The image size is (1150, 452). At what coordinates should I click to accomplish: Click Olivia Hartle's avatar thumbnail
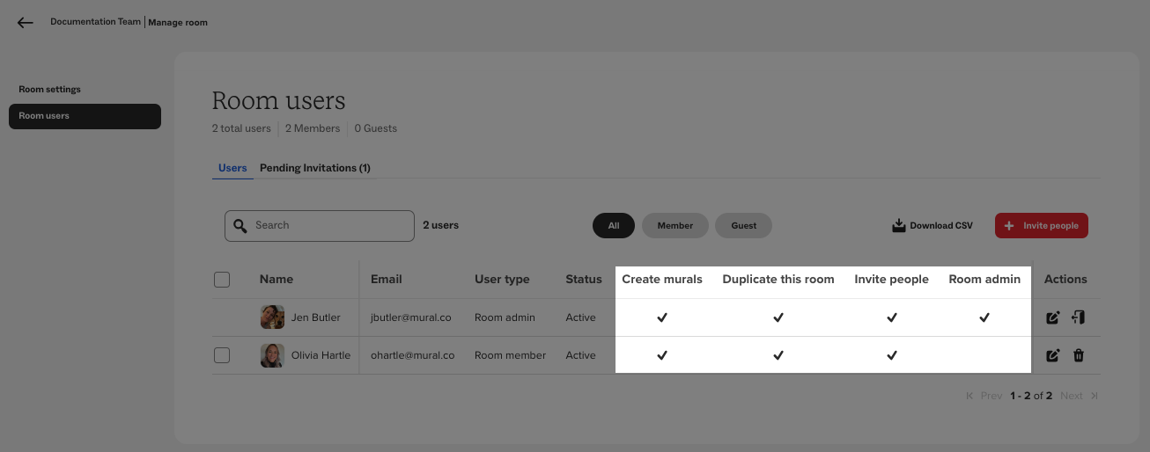[272, 355]
